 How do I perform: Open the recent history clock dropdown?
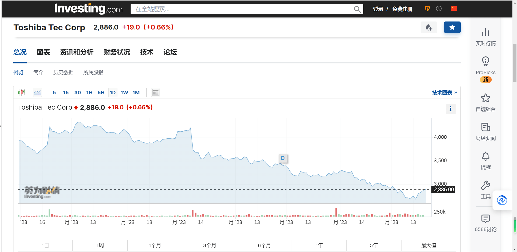[439, 9]
